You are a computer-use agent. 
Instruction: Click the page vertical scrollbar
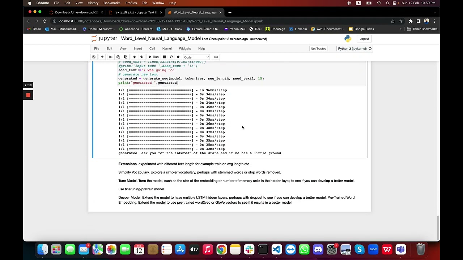coord(438,227)
